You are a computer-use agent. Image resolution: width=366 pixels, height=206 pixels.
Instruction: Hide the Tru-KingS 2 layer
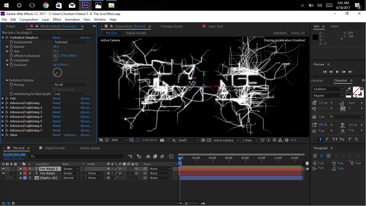pos(3,169)
